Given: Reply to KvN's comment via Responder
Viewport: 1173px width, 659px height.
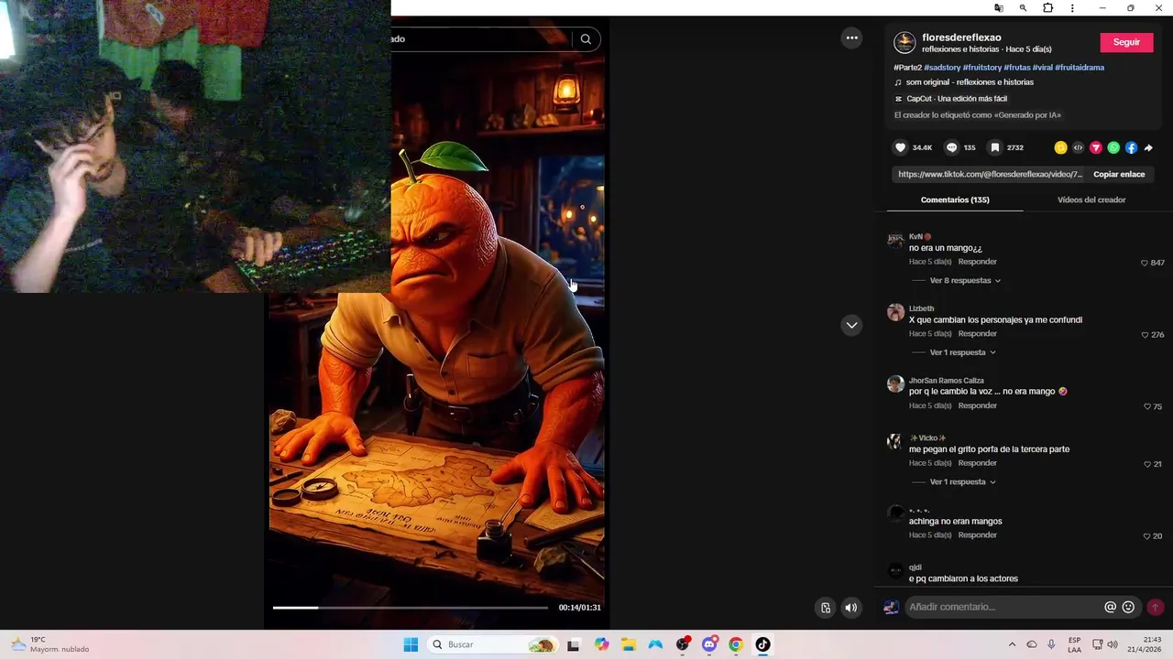Looking at the screenshot, I should 977,262.
